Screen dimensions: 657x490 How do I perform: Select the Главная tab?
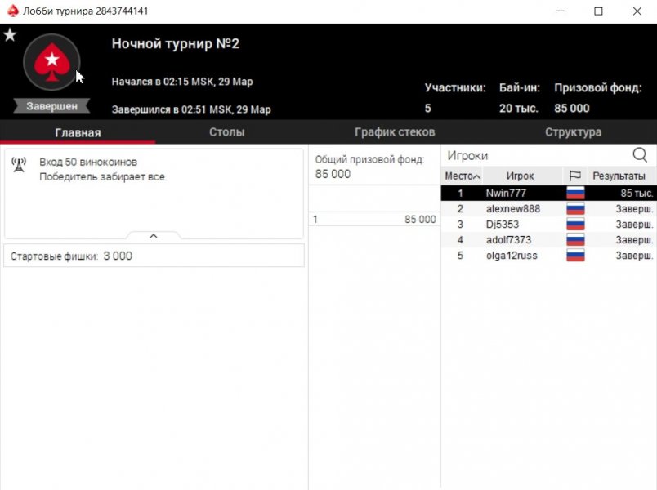78,132
